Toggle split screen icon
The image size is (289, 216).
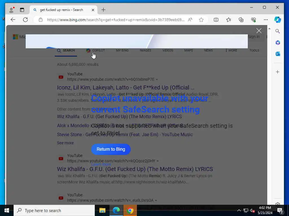(x=216, y=20)
